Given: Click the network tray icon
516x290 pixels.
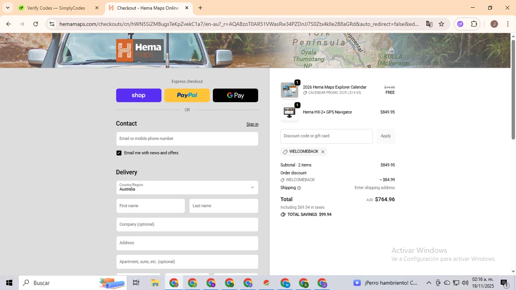Looking at the screenshot, I should click(x=456, y=283).
